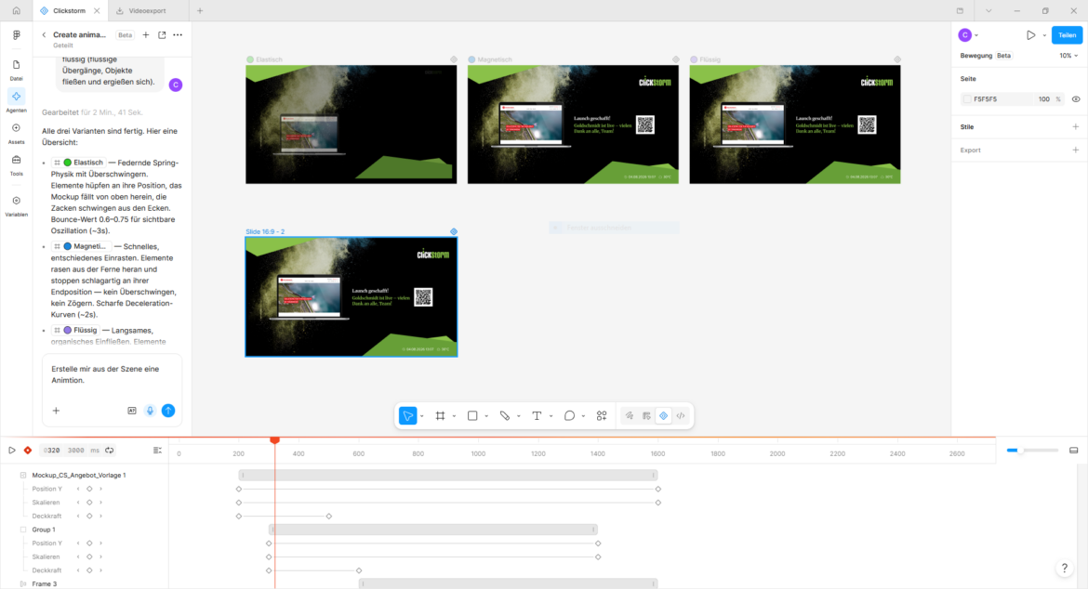Close the Clickstorm tab
Screen dimensions: 1088x589
(97, 10)
